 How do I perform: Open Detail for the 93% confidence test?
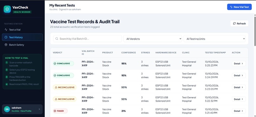click(x=239, y=75)
